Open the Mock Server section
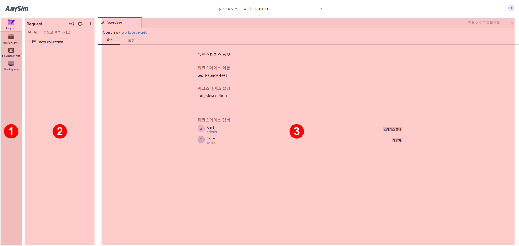 click(x=11, y=39)
